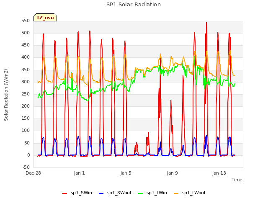Viewport: 268px width, 201px height.
Task: Click the orange sp1_LWout legend color marker
Action: pos(176,193)
